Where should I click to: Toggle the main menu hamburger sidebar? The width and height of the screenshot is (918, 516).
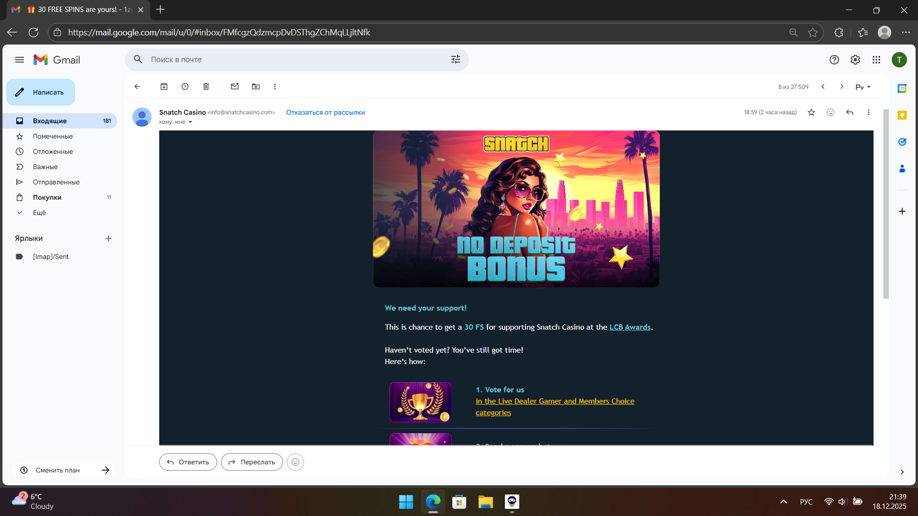[x=20, y=60]
